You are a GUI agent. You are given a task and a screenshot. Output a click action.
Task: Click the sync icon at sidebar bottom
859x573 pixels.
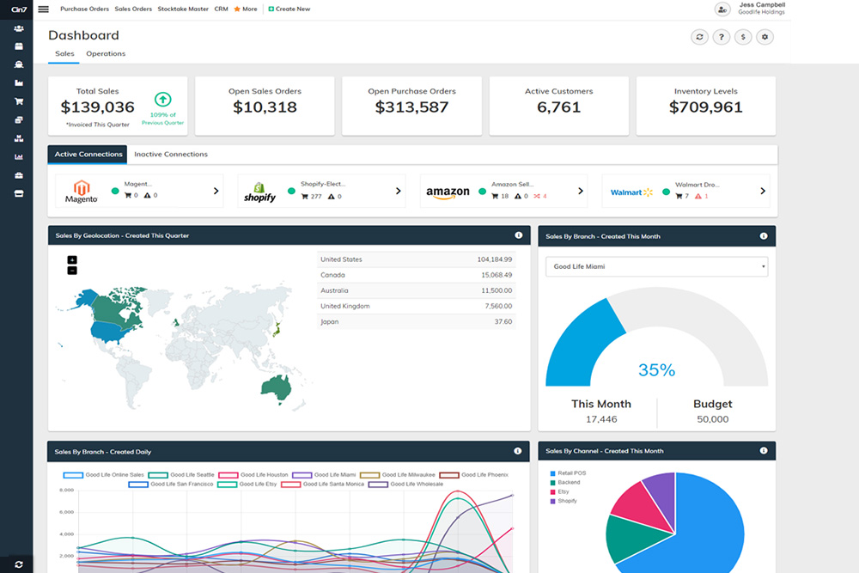[x=19, y=564]
